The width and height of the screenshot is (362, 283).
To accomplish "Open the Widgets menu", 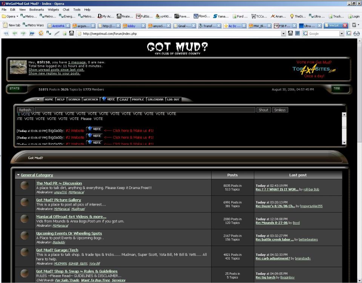I will (x=53, y=9).
